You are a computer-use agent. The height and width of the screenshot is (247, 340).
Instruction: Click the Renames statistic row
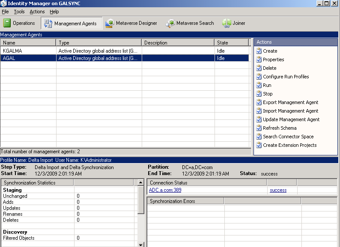click(69, 214)
